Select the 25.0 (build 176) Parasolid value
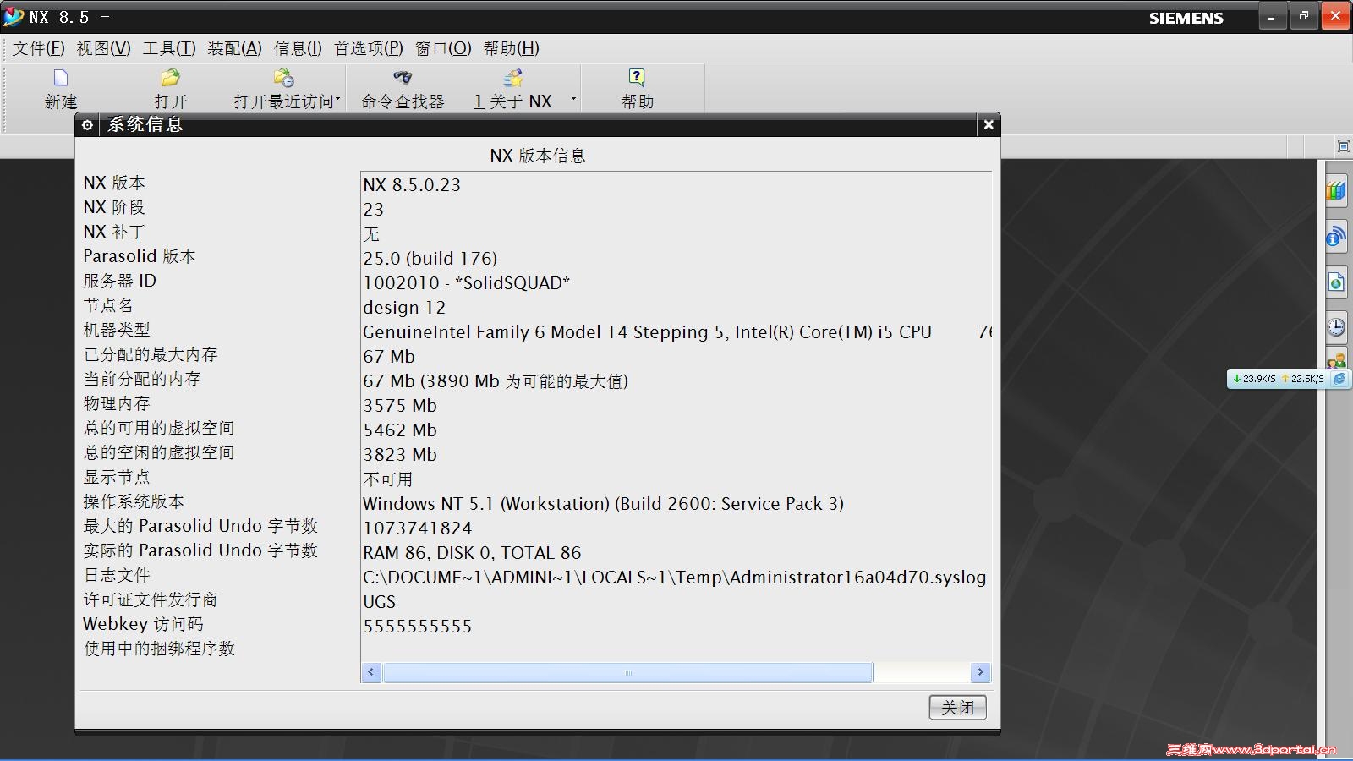This screenshot has height=761, width=1353. tap(430, 258)
